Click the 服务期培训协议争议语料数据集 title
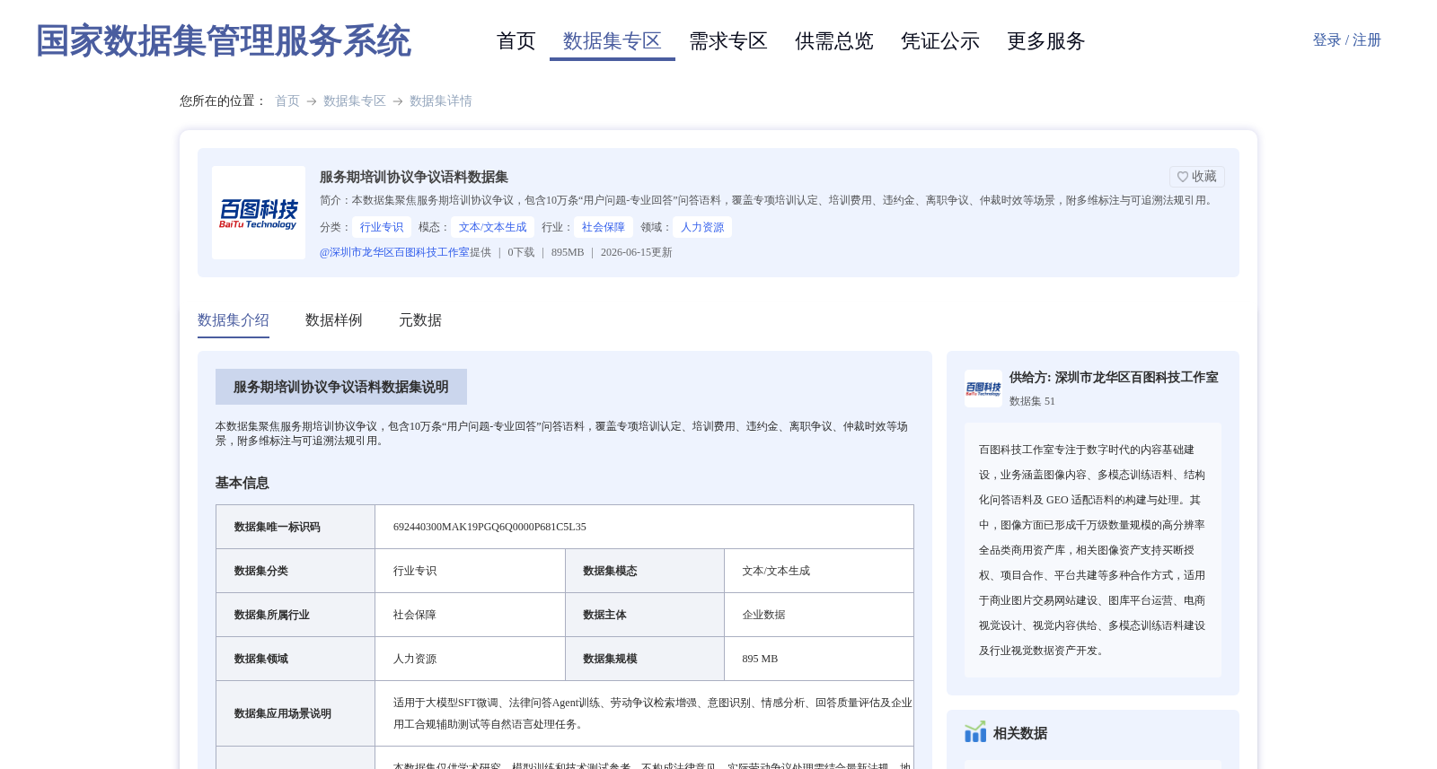Screen dimensions: 1437x769 coord(414,177)
